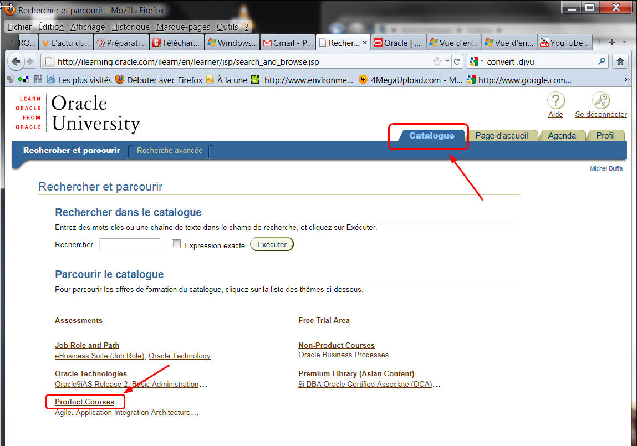Show tabs to the right with the arrow
637x446 pixels.
599,42
